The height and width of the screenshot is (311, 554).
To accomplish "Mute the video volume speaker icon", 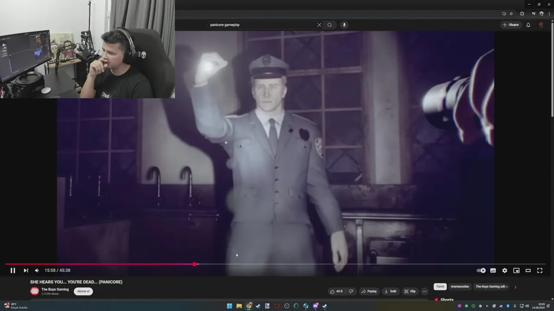I will [x=37, y=270].
